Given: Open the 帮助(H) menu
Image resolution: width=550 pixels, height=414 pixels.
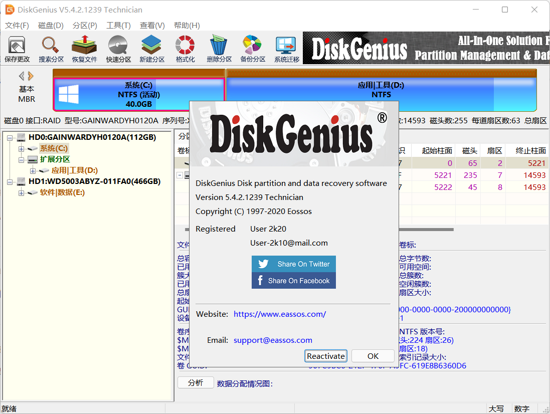Looking at the screenshot, I should point(187,25).
